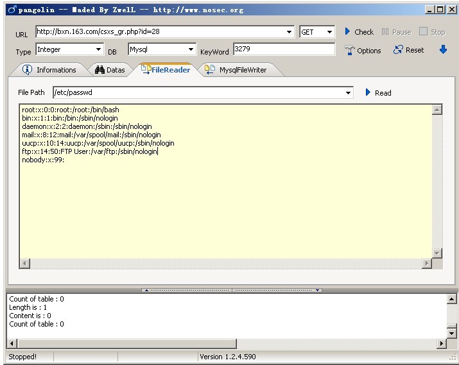Click the uucp:x:10:14 line
459x365 pixels.
pos(98,143)
